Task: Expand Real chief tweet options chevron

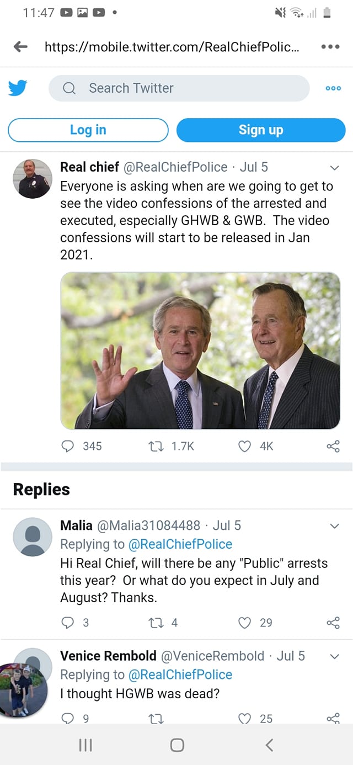Action: [334, 168]
